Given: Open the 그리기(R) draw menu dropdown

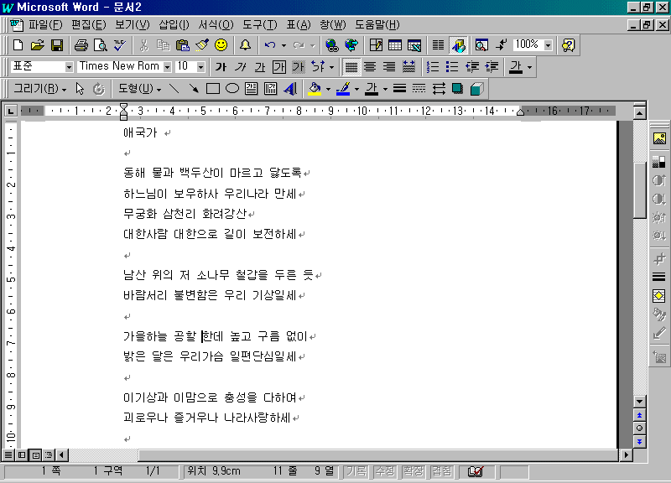Looking at the screenshot, I should click(39, 89).
